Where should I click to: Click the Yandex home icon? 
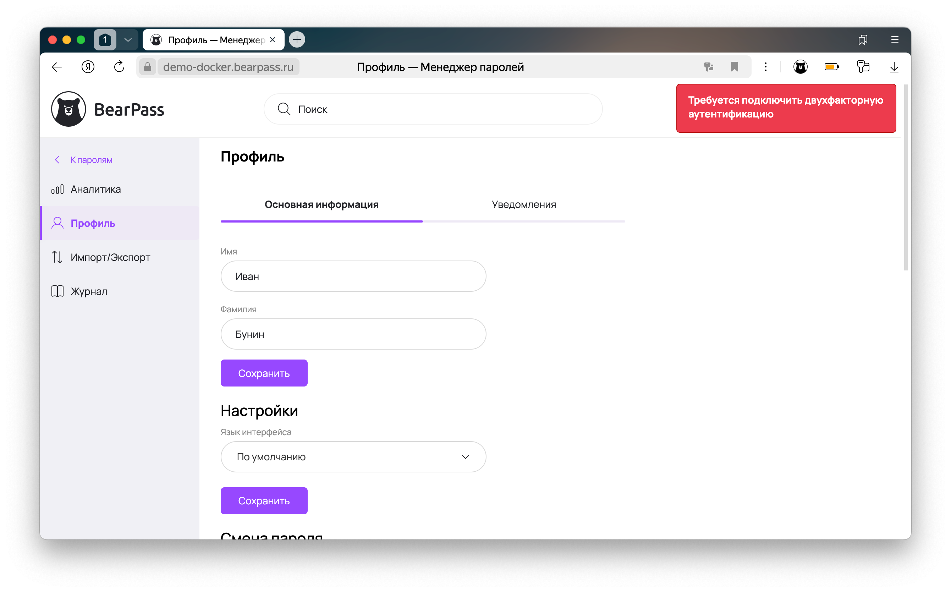(88, 67)
